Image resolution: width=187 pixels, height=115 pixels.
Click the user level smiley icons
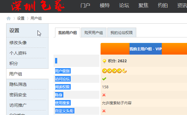114,71
